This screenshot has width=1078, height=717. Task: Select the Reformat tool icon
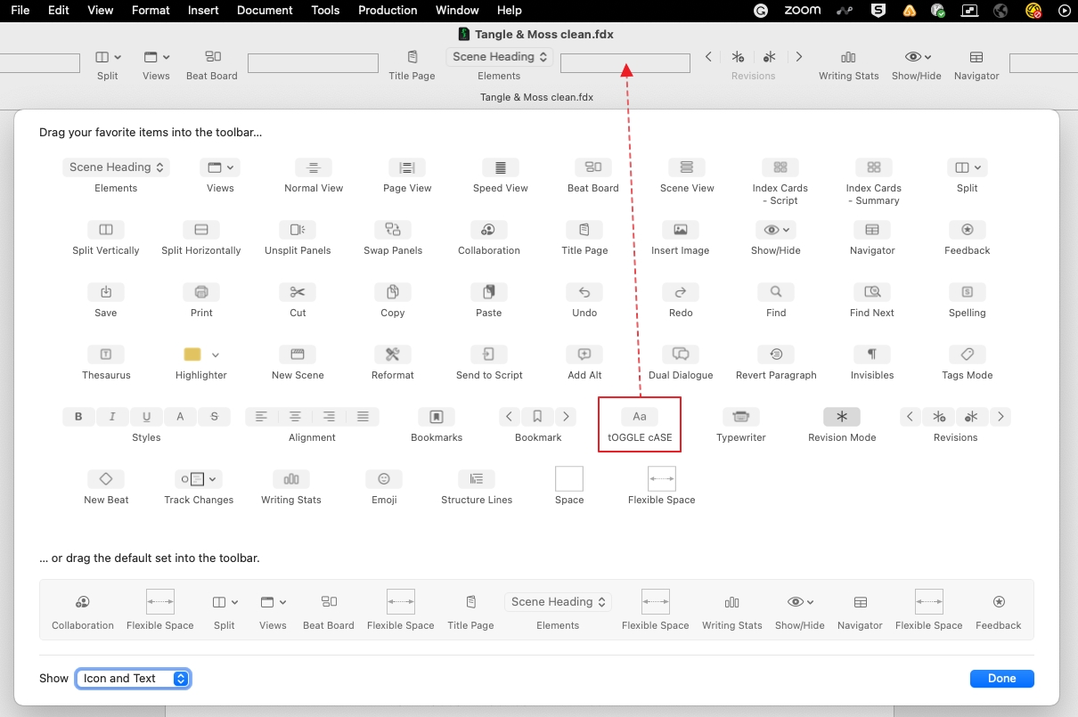coord(393,354)
